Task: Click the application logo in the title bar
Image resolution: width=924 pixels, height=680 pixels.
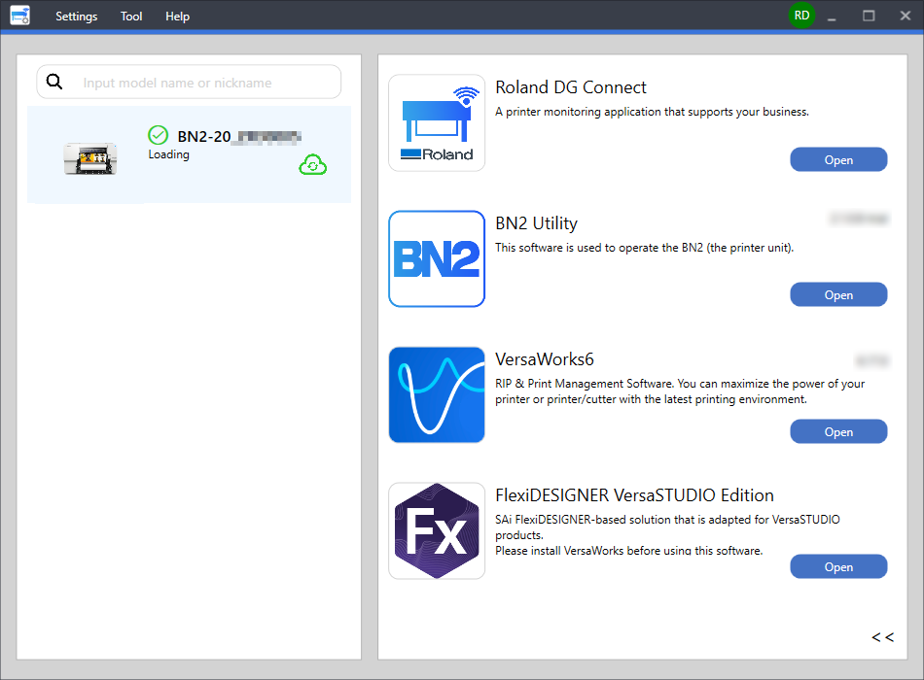Action: click(x=20, y=16)
